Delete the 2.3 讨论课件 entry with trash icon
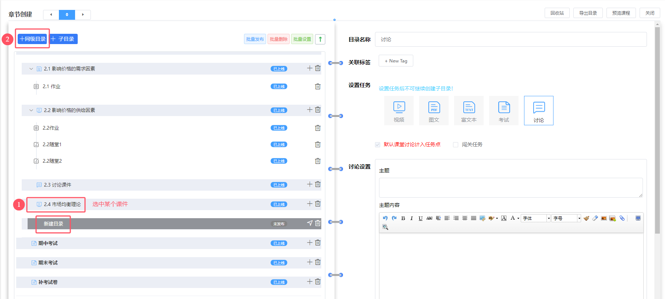This screenshot has width=665, height=299. [x=318, y=184]
